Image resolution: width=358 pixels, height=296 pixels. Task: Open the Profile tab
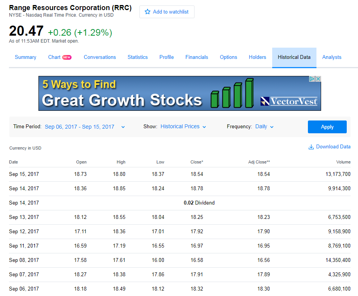(x=167, y=57)
